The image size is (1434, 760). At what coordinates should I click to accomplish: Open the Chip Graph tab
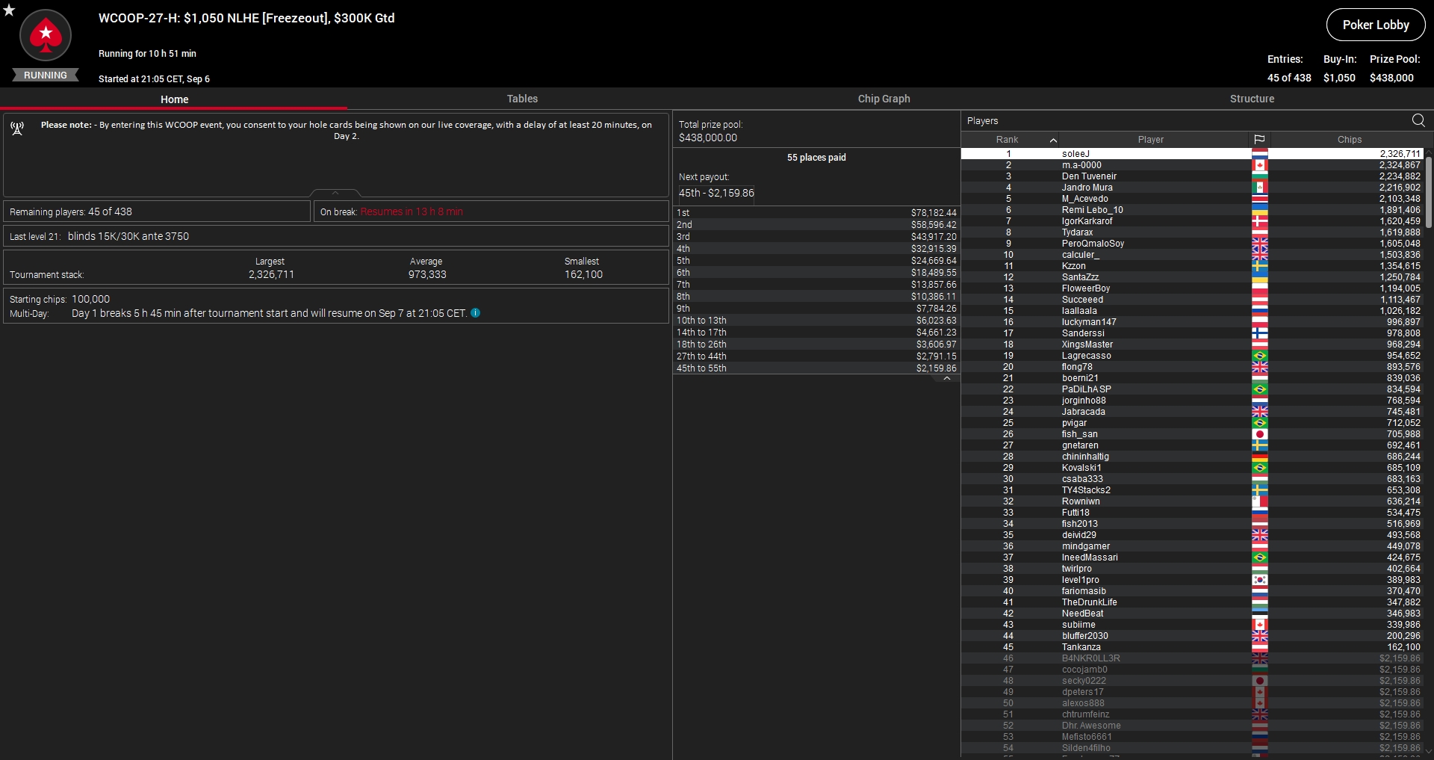point(884,99)
